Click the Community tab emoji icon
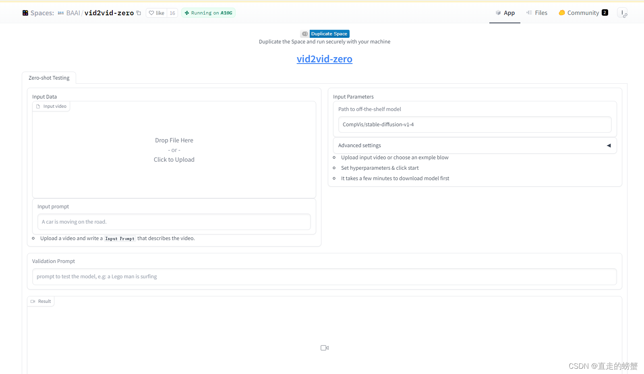The width and height of the screenshot is (644, 374). (x=562, y=13)
